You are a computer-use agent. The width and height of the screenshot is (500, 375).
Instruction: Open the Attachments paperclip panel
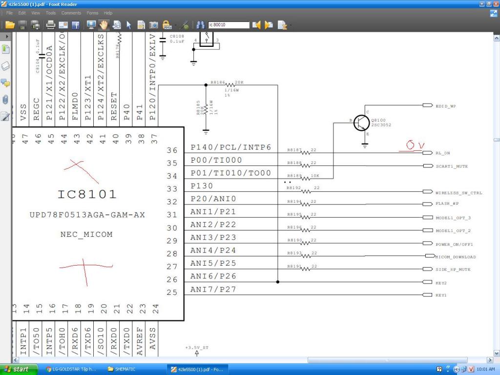tap(5, 100)
